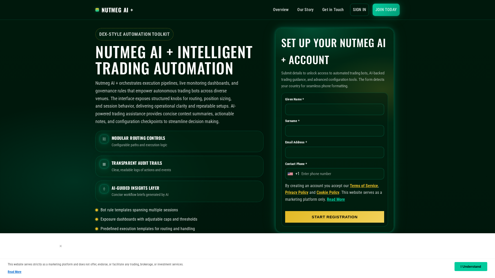Click the NUTMEG AI + brand name
495x278 pixels.
click(117, 10)
